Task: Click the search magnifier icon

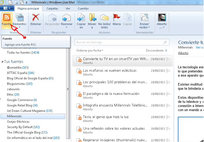Action: pyautogui.click(x=165, y=42)
